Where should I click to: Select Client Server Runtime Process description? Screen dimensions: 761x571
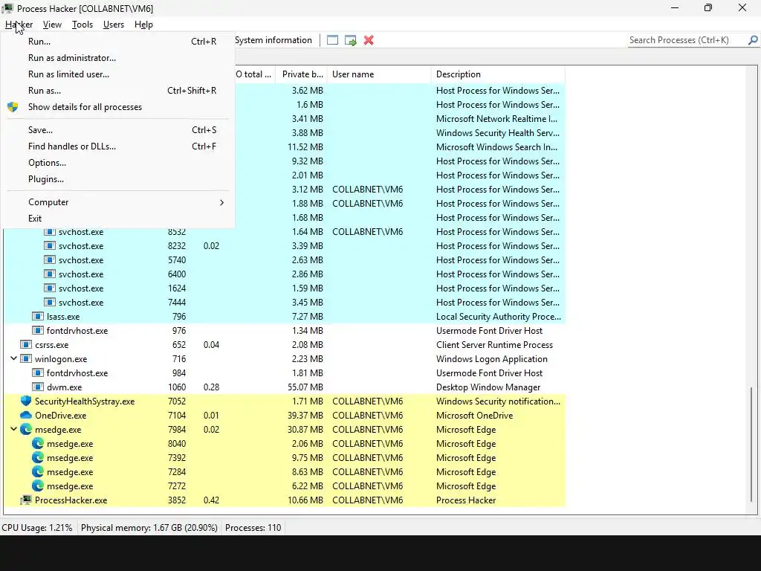click(494, 345)
